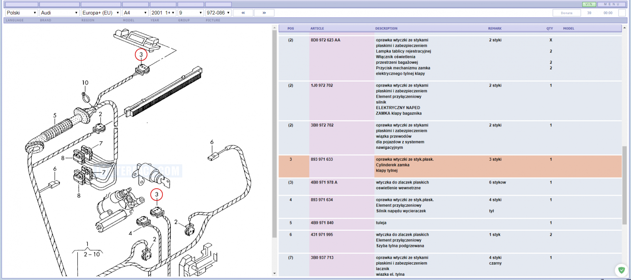The image size is (631, 280).
Task: Click the 'tuleja' description
Action: click(381, 223)
